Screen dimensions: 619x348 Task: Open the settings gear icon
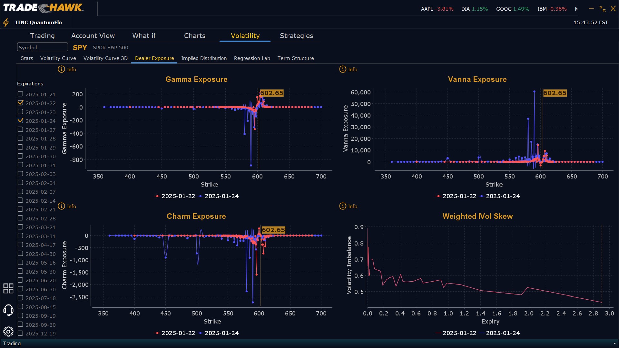[8, 331]
